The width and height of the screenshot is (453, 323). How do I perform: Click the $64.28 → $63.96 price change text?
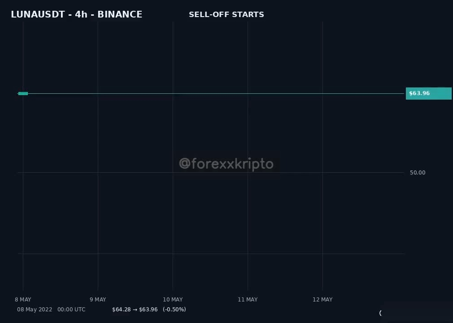(x=135, y=310)
